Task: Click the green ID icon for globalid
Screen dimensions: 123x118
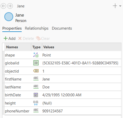Action: [36, 63]
